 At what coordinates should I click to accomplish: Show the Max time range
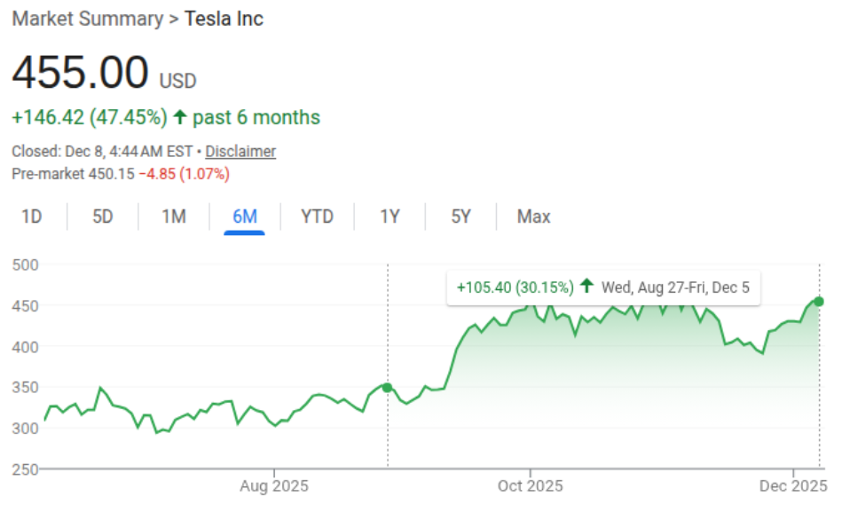534,217
